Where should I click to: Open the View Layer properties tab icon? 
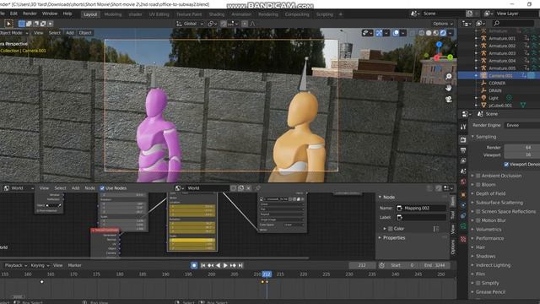point(463,161)
